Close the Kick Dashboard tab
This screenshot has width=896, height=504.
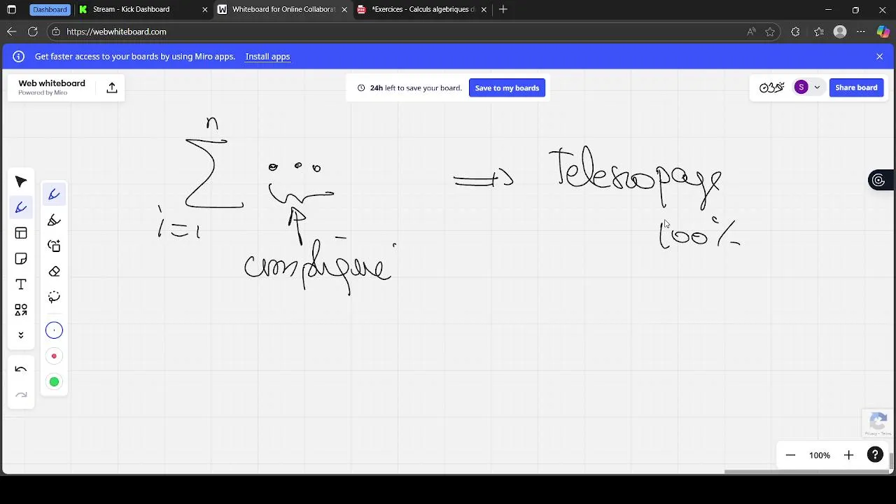coord(204,10)
